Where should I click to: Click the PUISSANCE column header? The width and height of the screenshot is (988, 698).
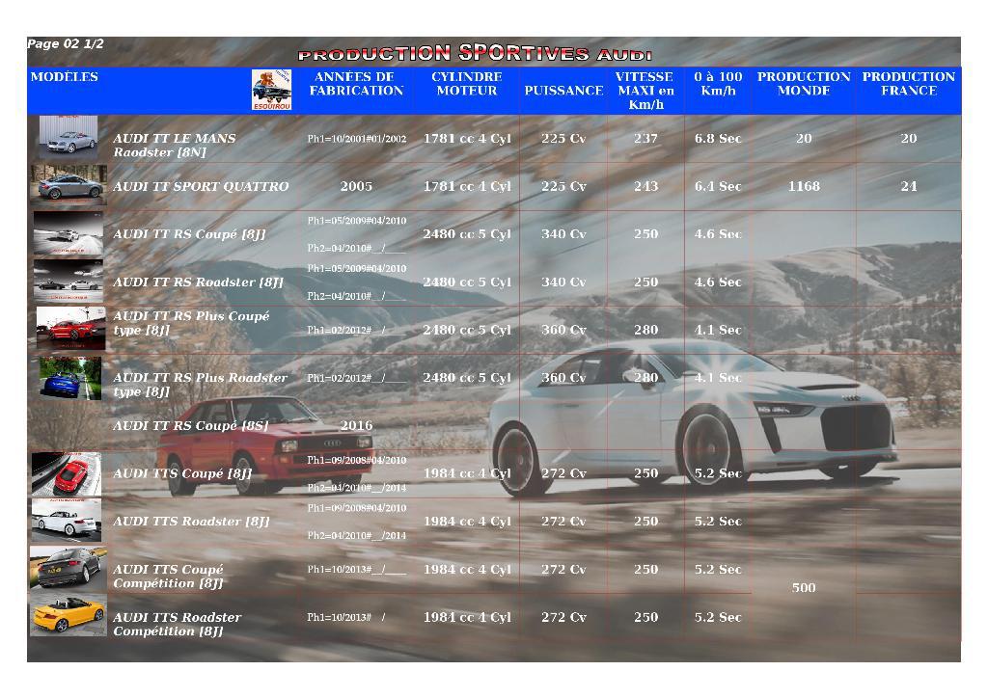pyautogui.click(x=563, y=88)
